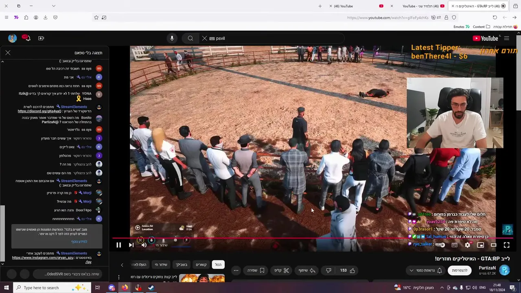
Task: Go back browser arrow
Action: pos(514,17)
